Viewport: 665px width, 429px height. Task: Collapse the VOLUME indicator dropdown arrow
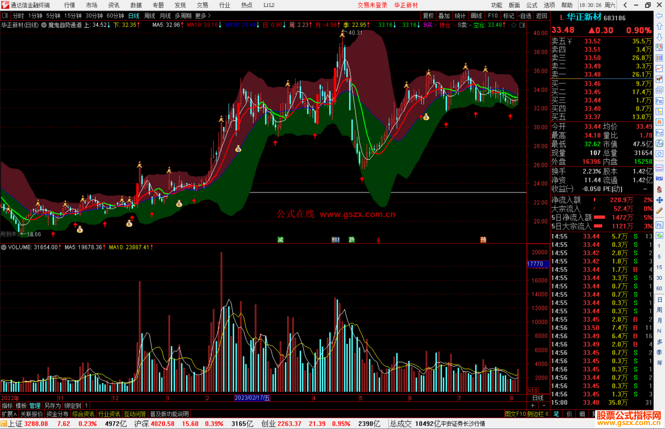tap(4, 247)
